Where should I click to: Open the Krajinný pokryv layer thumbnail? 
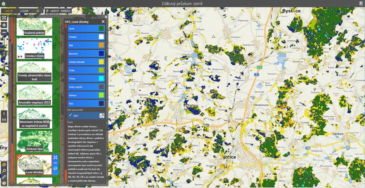[x=35, y=27]
